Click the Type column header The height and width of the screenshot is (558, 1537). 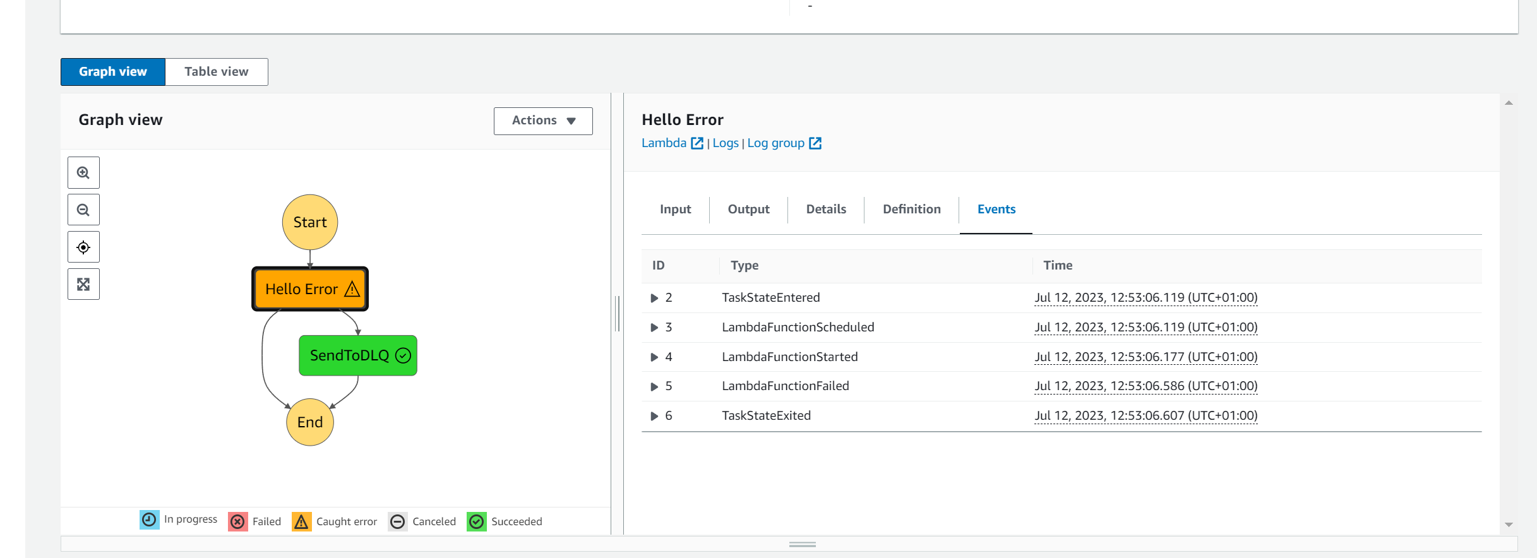click(x=745, y=266)
